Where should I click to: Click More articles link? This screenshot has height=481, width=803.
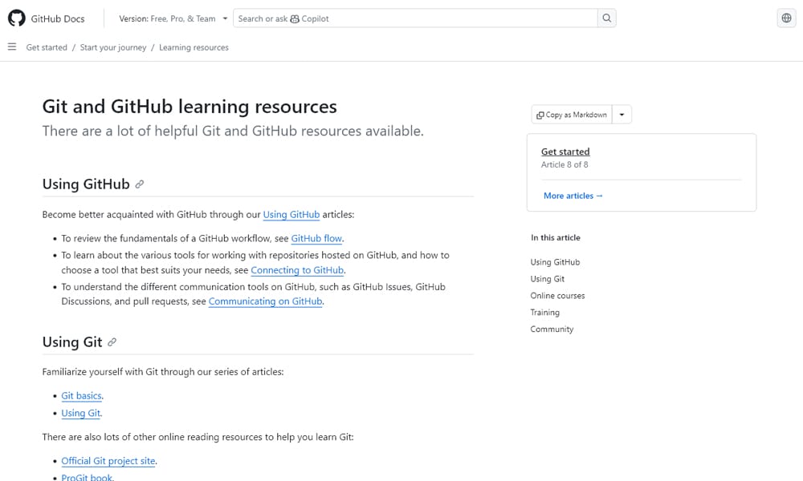pos(573,196)
